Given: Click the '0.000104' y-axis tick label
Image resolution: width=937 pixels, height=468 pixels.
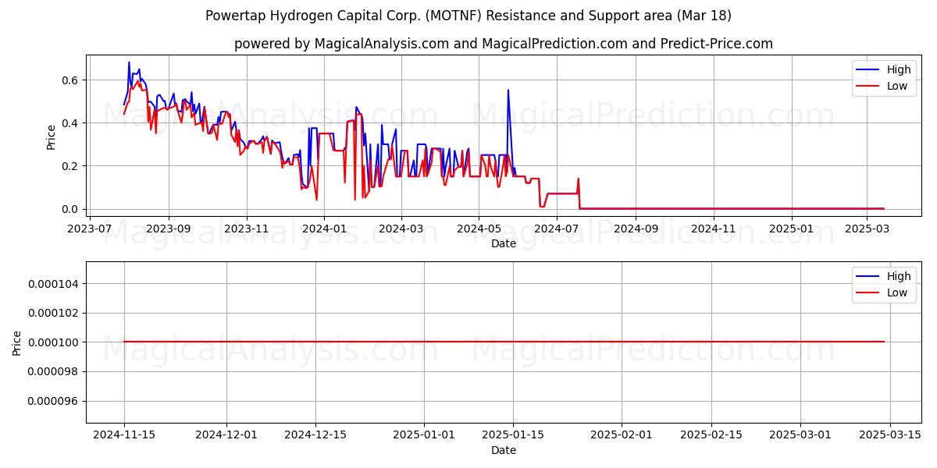Looking at the screenshot, I should click(55, 283).
